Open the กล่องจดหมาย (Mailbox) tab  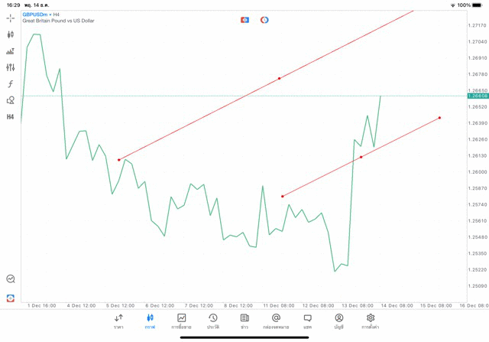tap(276, 321)
